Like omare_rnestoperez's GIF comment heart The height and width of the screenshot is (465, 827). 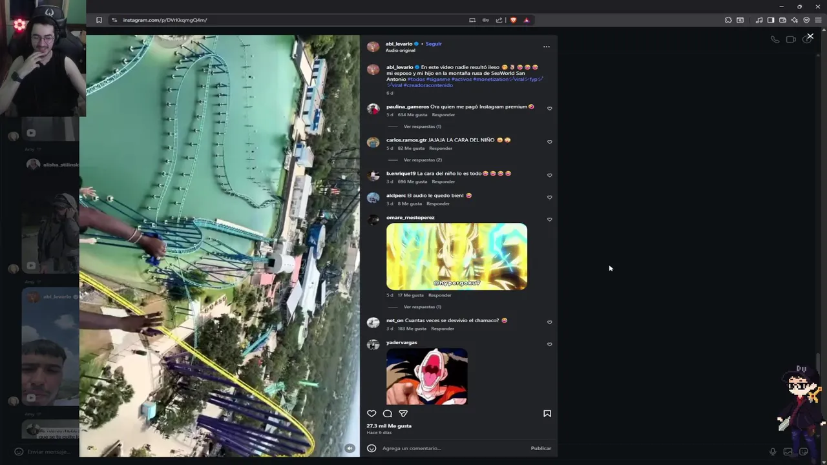click(550, 220)
